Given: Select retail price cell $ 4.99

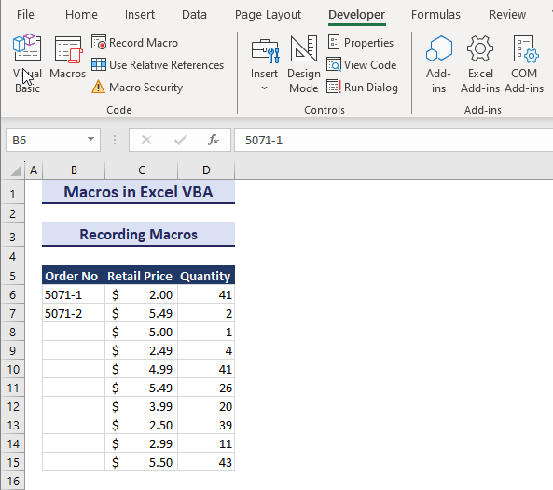Looking at the screenshot, I should [x=141, y=369].
